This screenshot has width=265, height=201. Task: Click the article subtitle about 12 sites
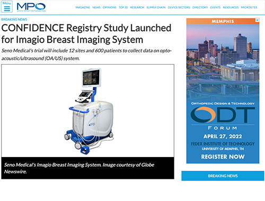point(86,54)
